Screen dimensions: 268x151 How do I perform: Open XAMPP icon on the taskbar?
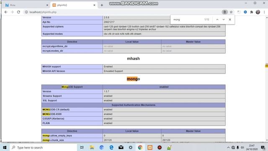click(x=150, y=147)
